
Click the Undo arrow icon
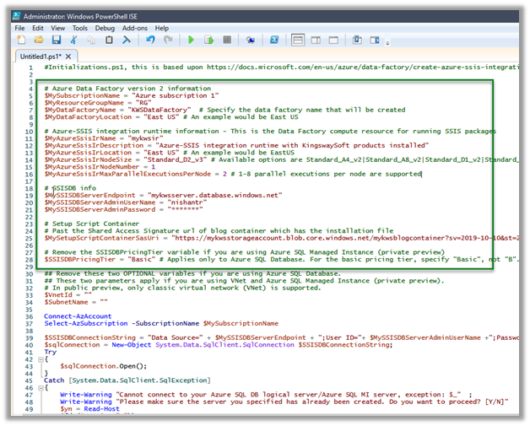tap(150, 40)
